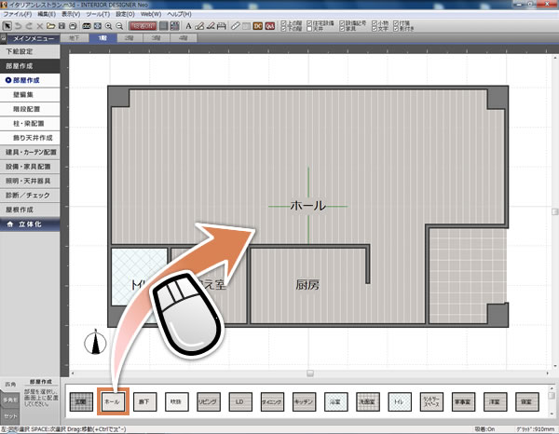Choose the キッチン room icon

coord(305,401)
